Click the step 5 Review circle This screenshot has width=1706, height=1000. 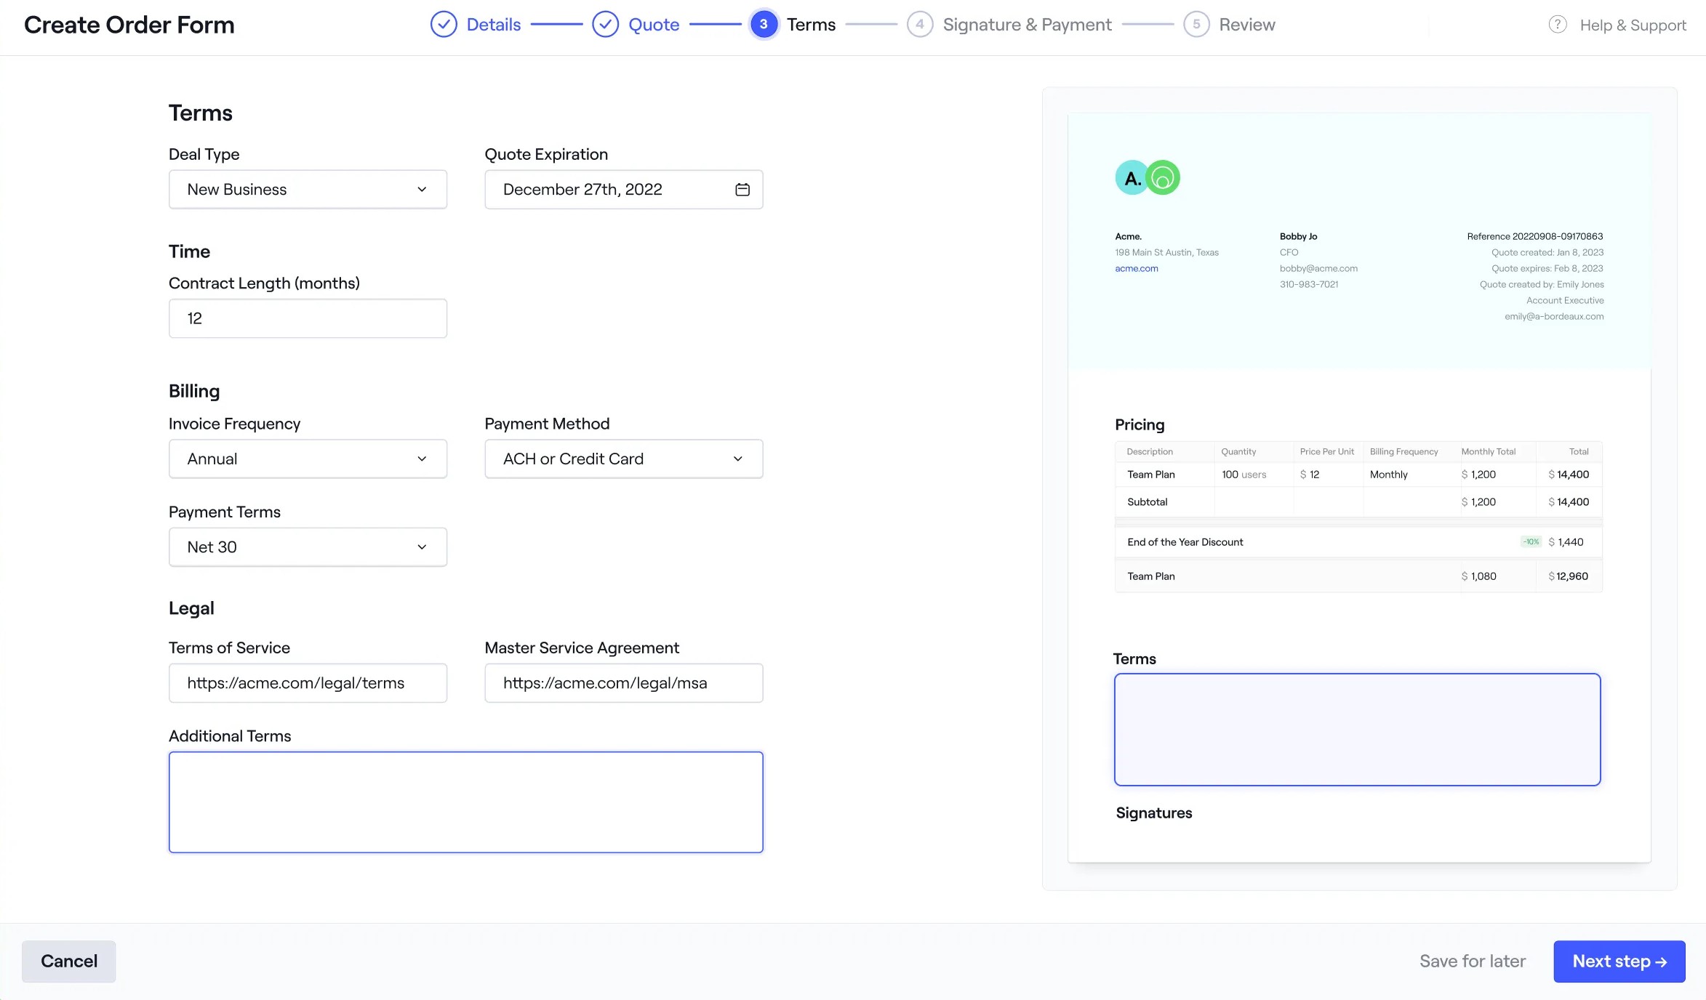tap(1196, 24)
